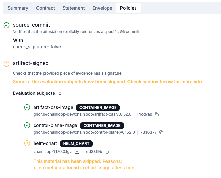
Task: Click the green status icon for control-plane-image
Action: (27, 125)
